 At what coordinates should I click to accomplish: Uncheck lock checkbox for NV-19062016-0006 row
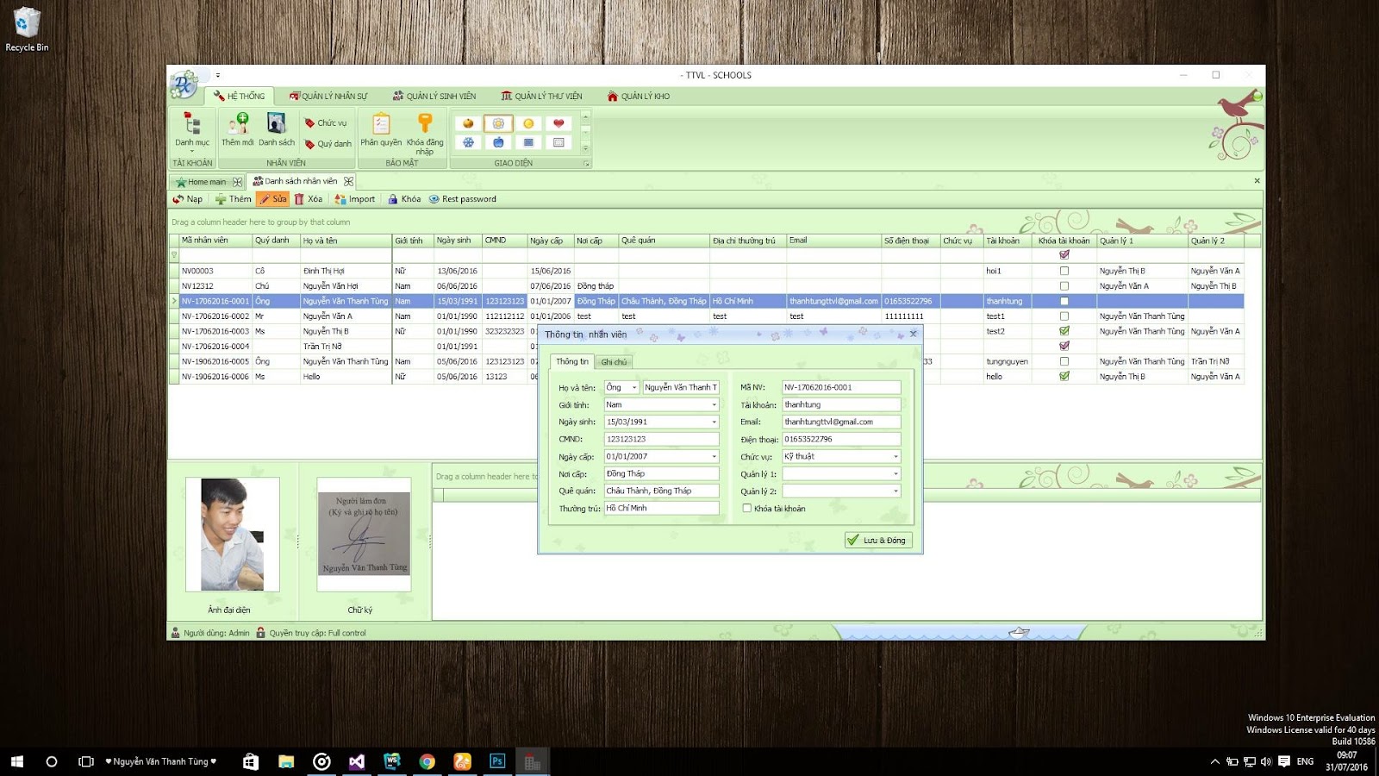pos(1064,376)
